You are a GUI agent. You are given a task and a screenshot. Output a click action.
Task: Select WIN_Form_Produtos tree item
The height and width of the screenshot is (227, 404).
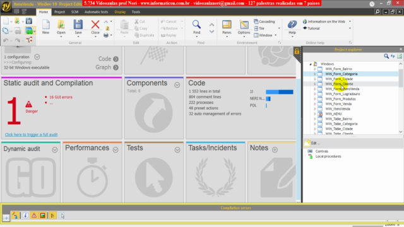point(340,99)
